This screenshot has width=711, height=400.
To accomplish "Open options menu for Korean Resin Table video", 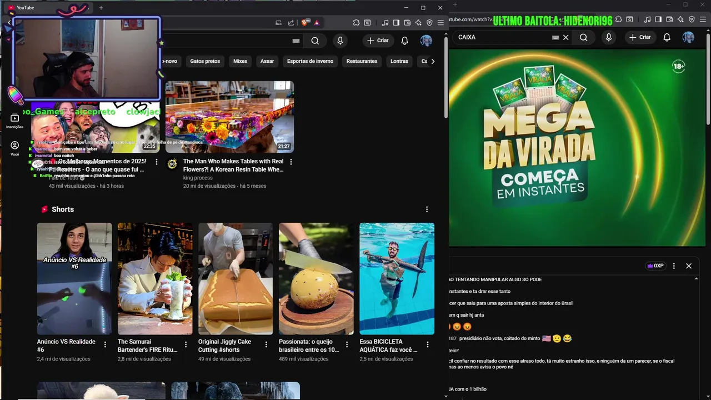I will pyautogui.click(x=291, y=162).
